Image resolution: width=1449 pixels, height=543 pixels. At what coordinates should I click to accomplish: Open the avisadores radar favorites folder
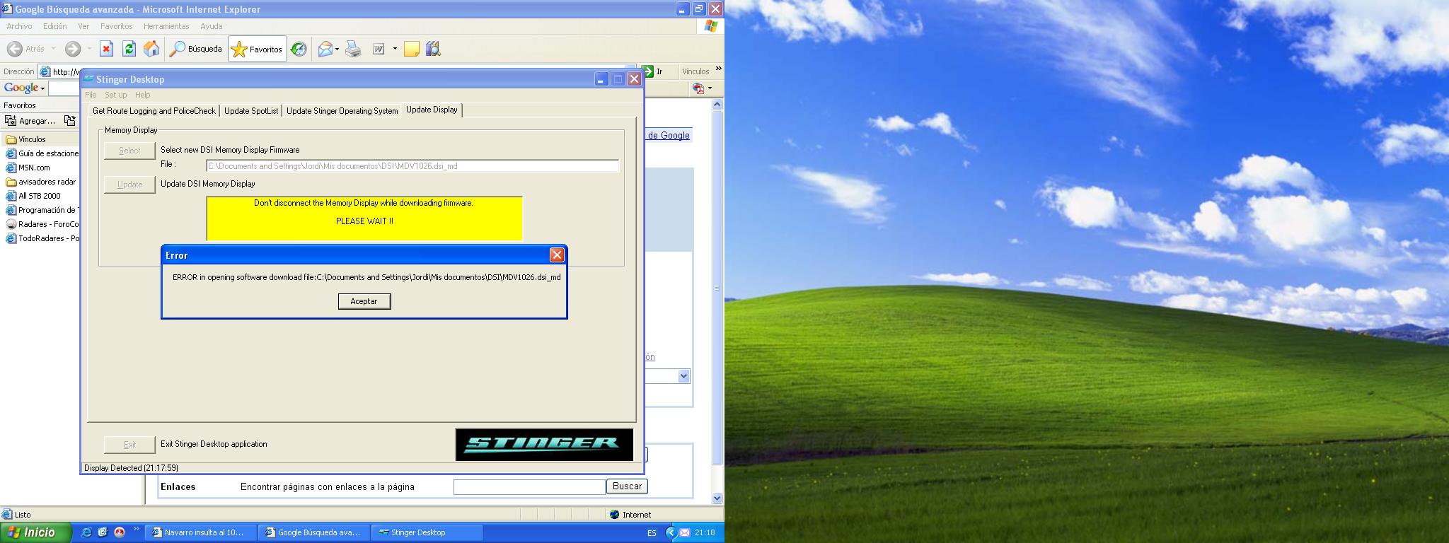47,182
